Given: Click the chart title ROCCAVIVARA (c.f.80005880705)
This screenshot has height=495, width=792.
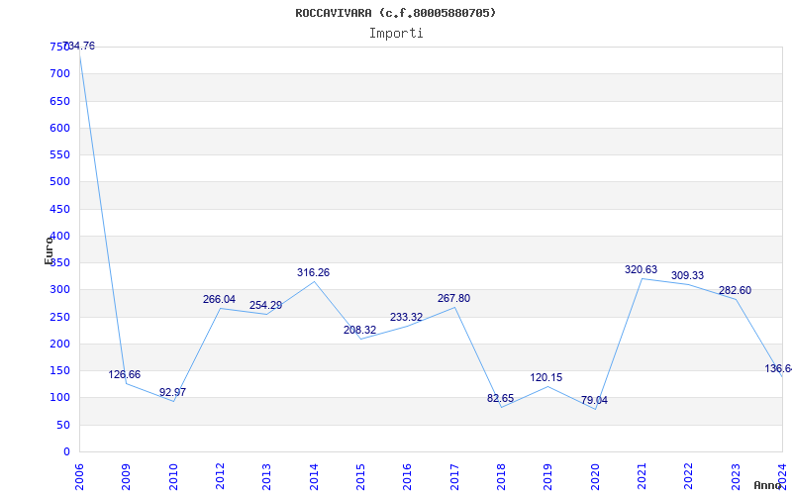Looking at the screenshot, I should [395, 13].
